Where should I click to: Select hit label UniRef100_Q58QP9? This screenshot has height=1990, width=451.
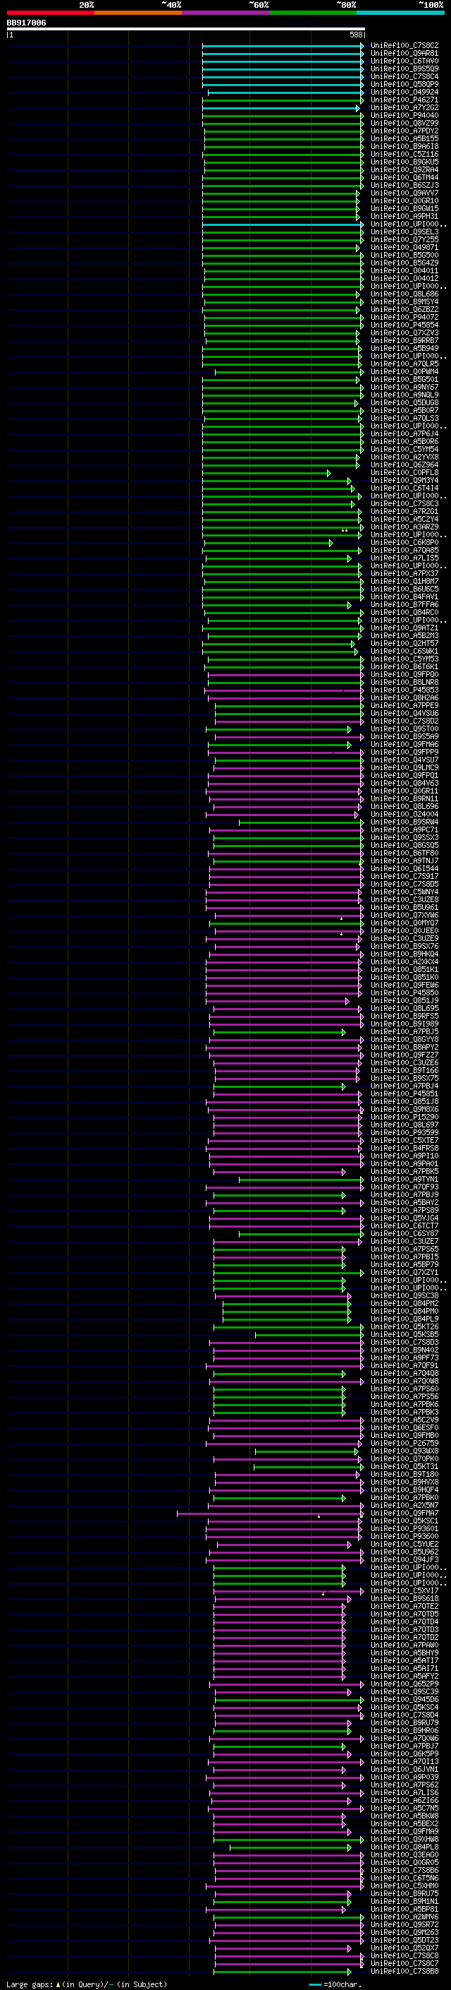click(404, 84)
